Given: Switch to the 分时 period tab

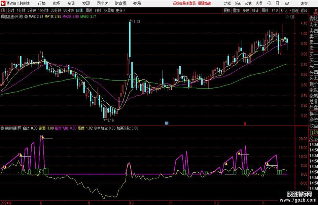Looking at the screenshot, I should (11, 10).
